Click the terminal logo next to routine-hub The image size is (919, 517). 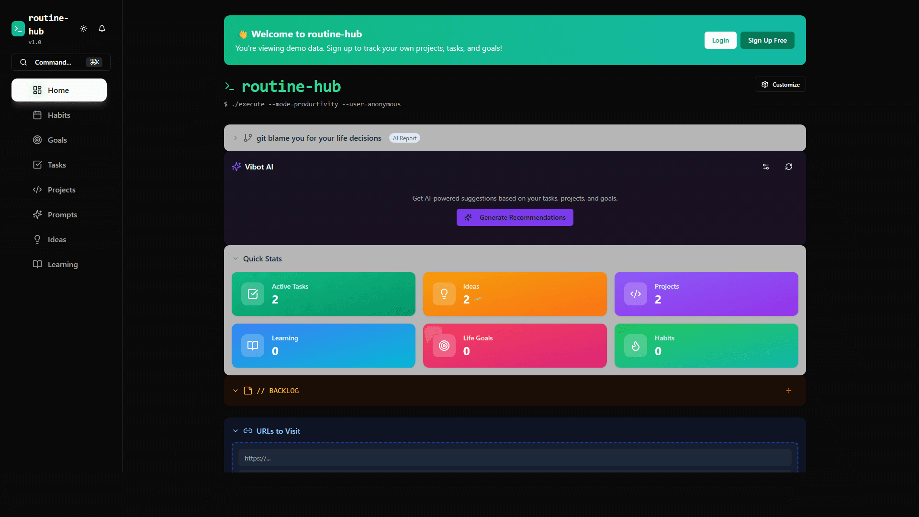point(18,29)
